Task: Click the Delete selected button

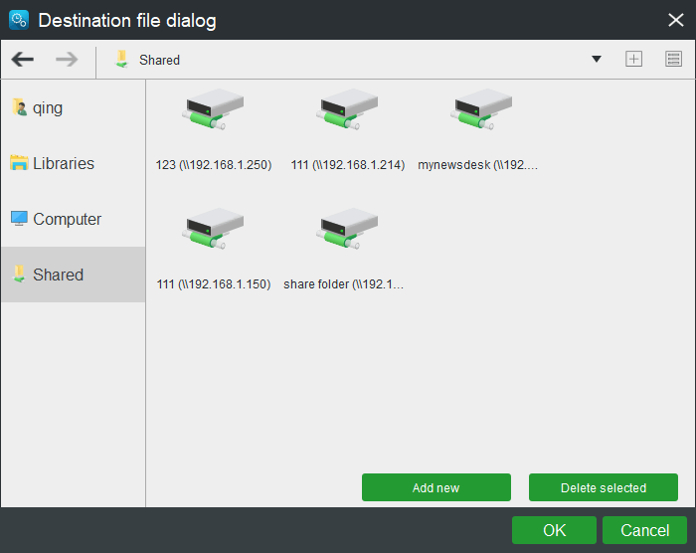Action: coord(604,487)
